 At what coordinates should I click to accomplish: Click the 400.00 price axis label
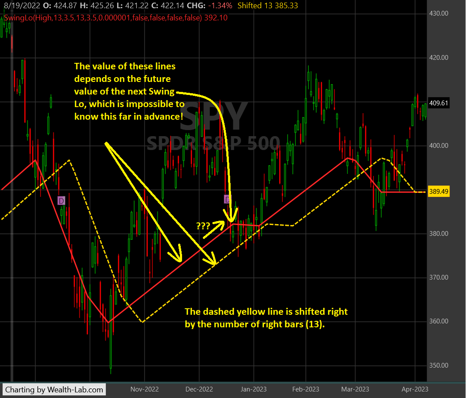tap(439, 146)
